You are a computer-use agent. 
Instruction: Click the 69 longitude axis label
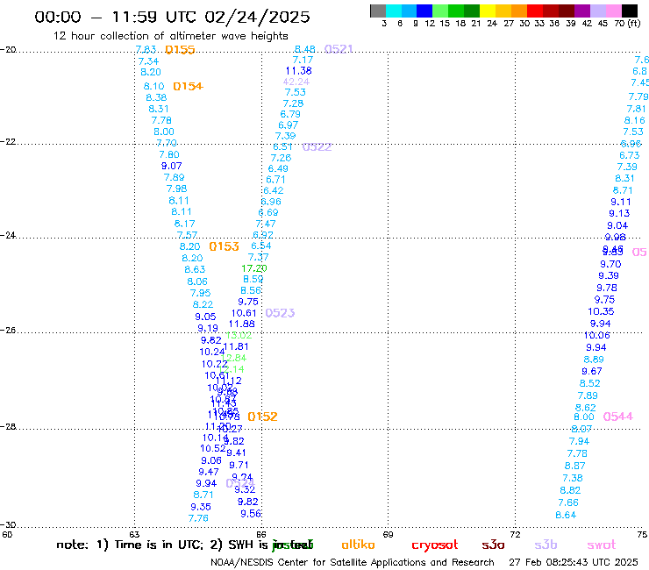pyautogui.click(x=388, y=534)
